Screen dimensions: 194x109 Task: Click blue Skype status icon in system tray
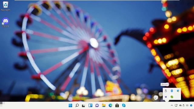(x=191, y=105)
